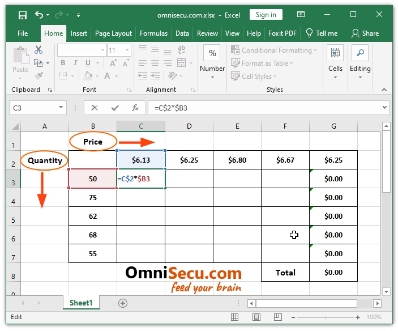Viewport: 398px width, 331px height.
Task: Open Cell Styles menu
Action: [253, 76]
